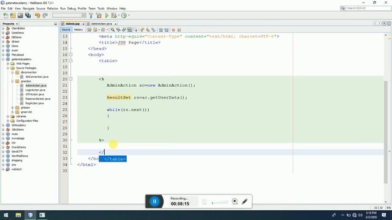Screen dimensions: 392x220
Task: Select the AdminAction.java editor tab
Action: click(x=101, y=24)
